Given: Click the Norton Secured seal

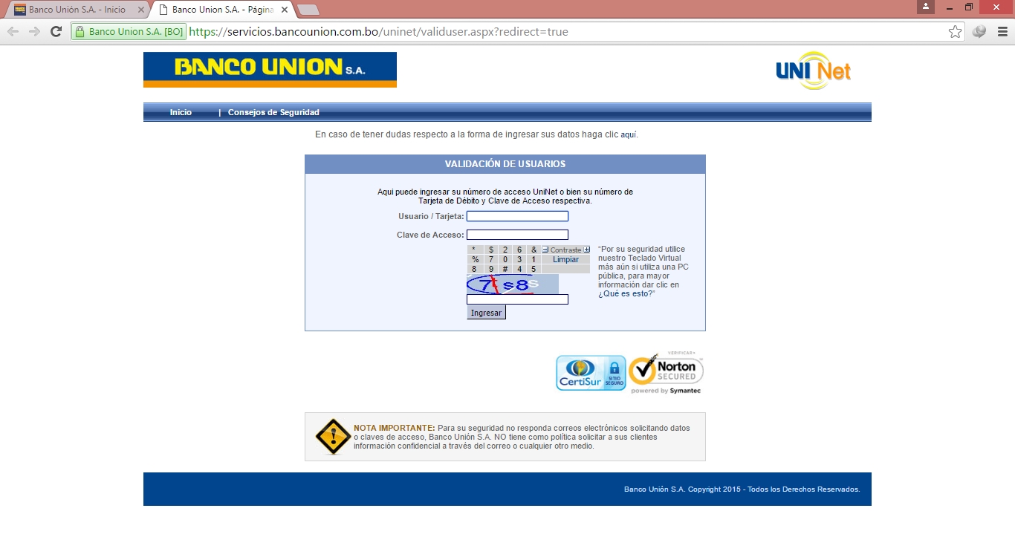Looking at the screenshot, I should tap(666, 373).
